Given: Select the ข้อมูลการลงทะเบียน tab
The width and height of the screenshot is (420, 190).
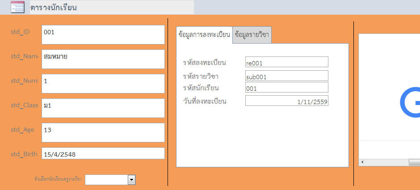Looking at the screenshot, I should pos(204,35).
